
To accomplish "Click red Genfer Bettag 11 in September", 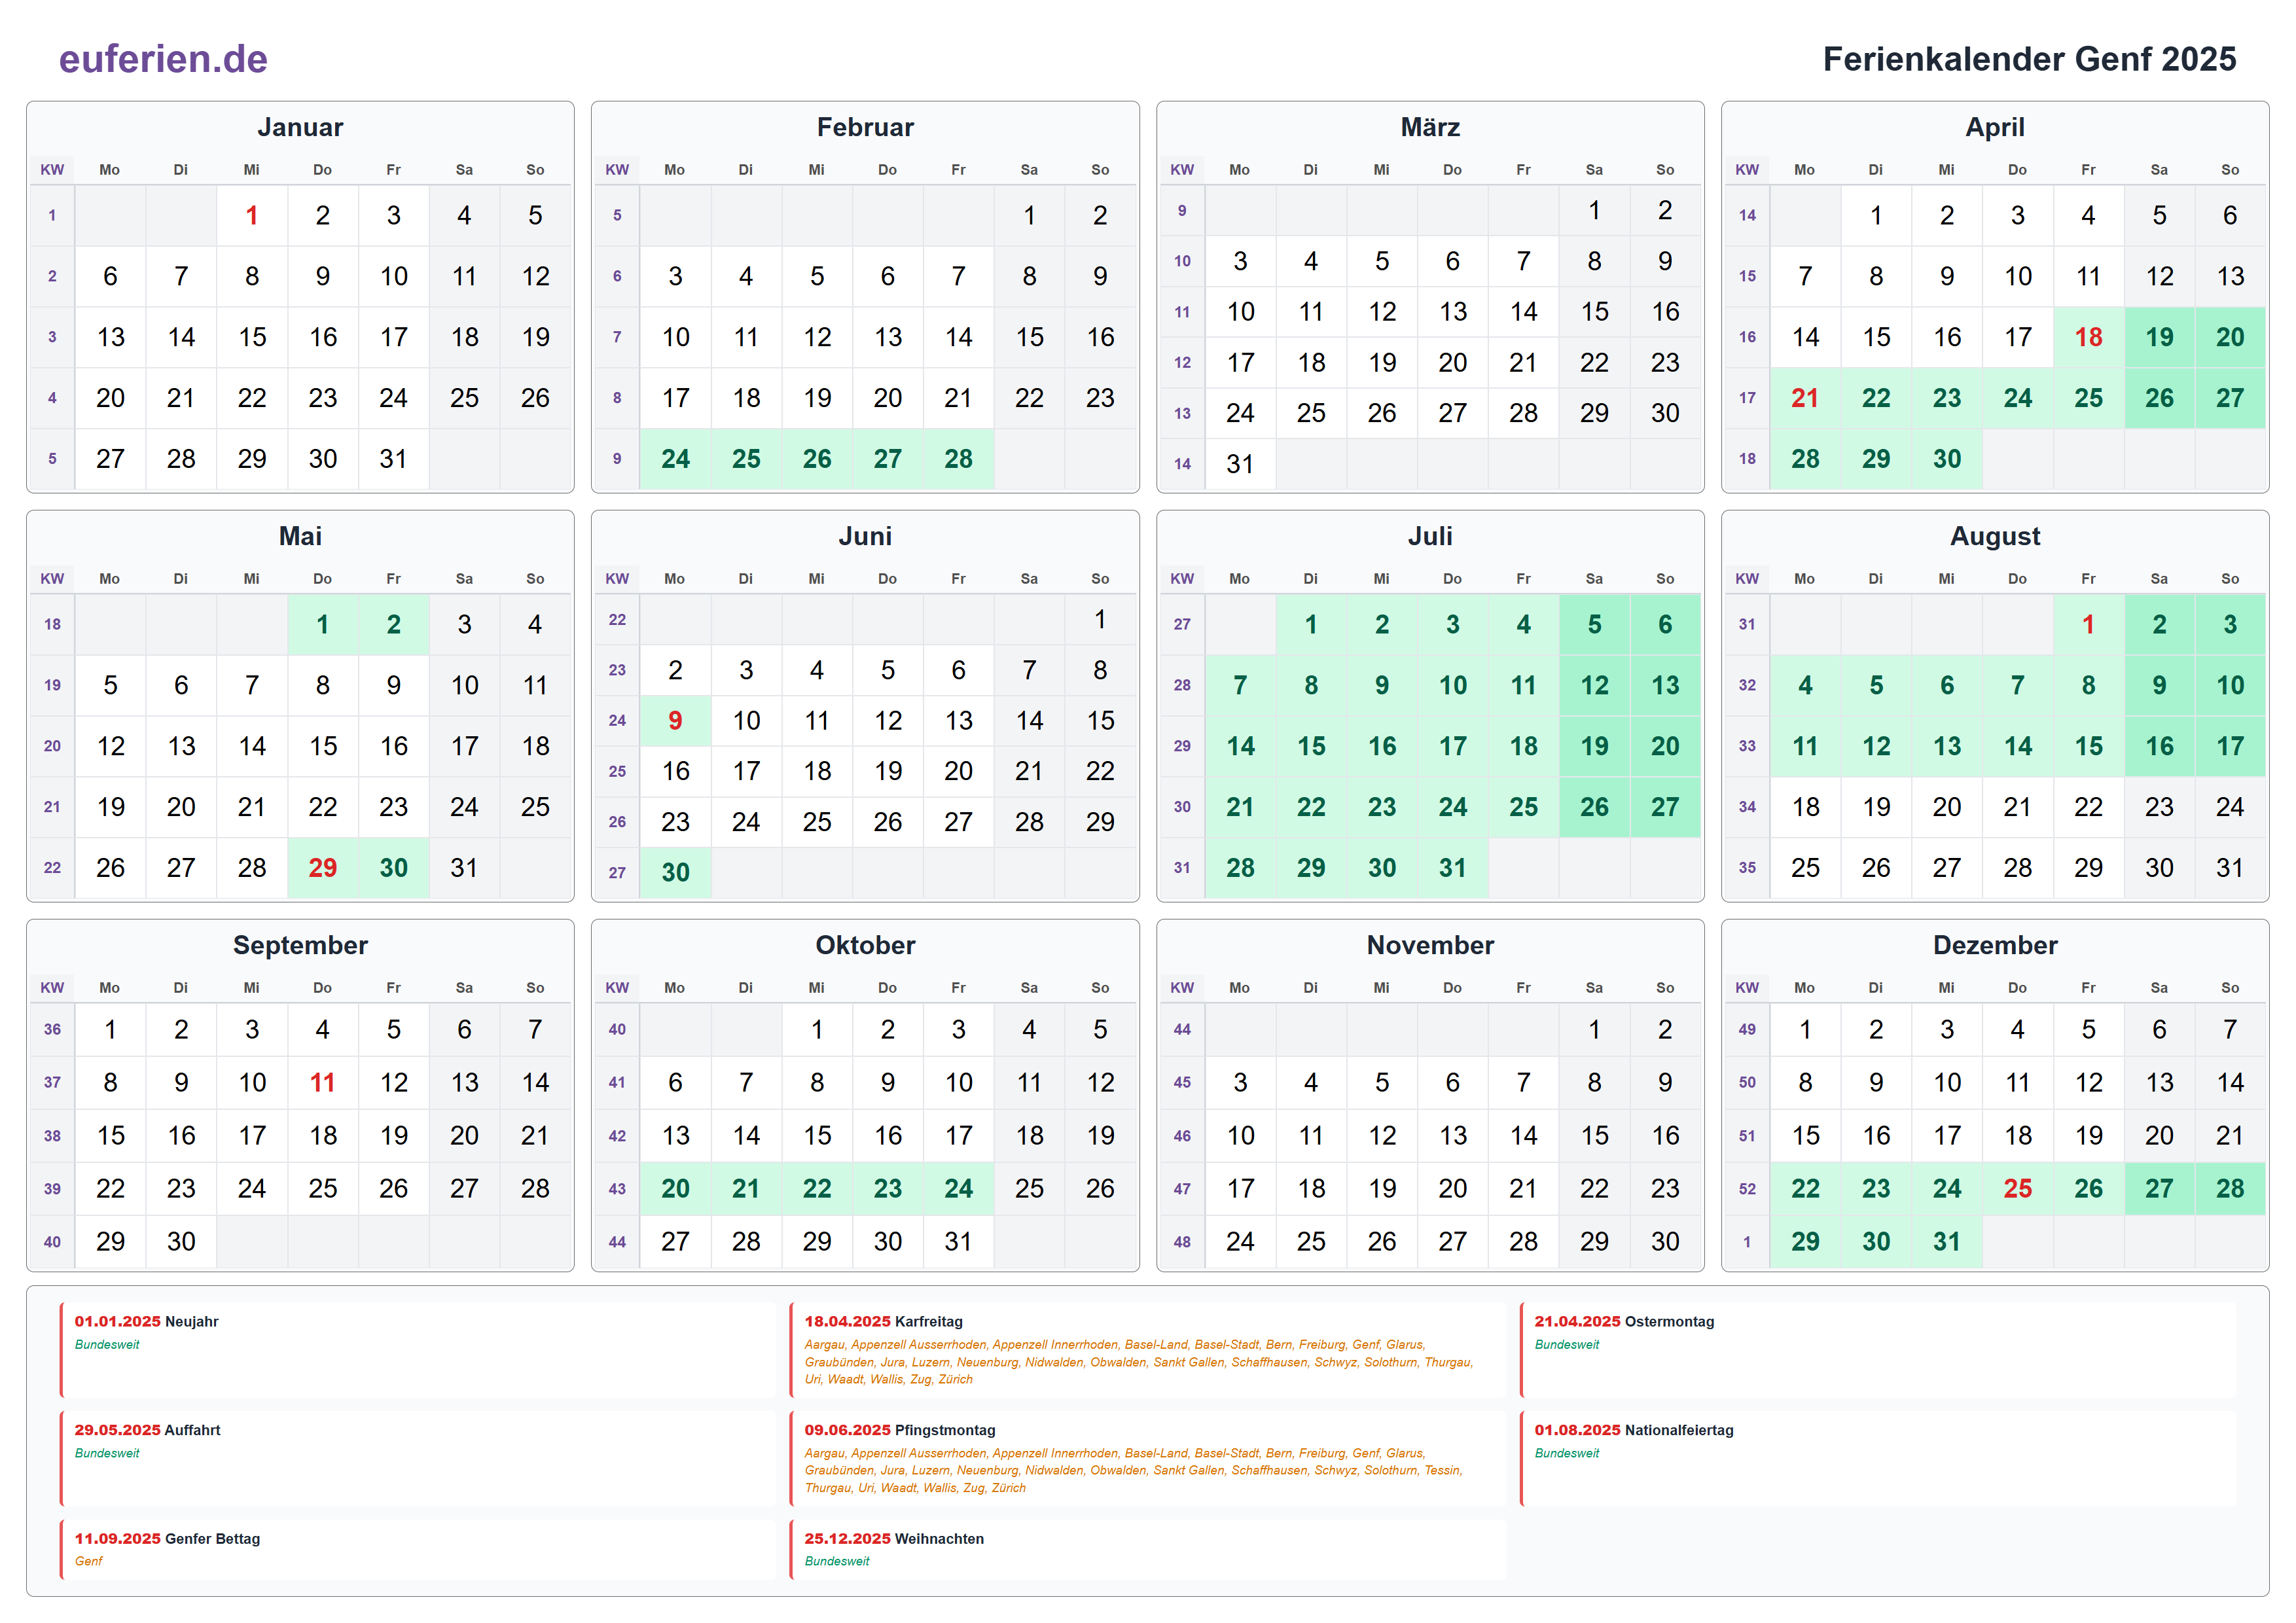I will pyautogui.click(x=322, y=1082).
